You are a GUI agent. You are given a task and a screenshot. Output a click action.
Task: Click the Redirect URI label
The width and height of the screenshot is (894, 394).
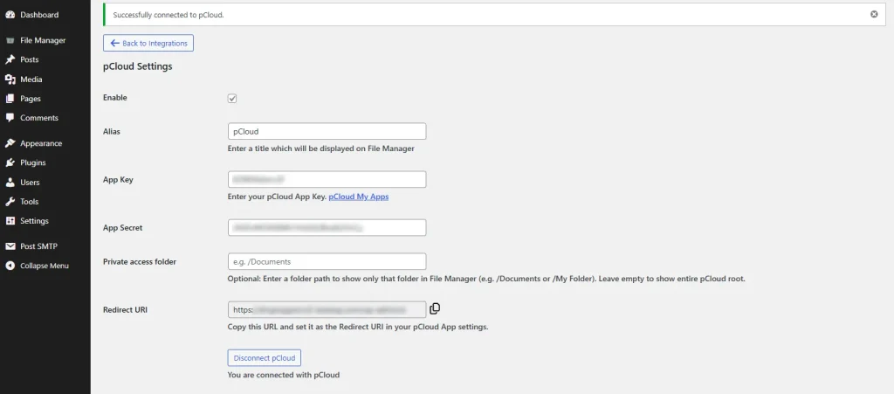126,309
